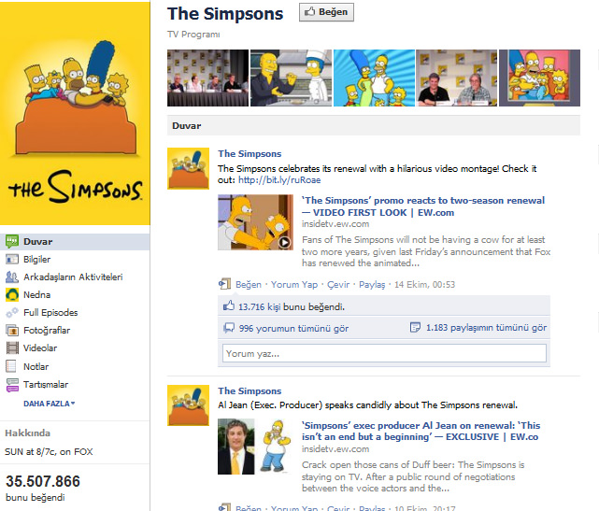This screenshot has height=511, width=599.
Task: Click Paylaş on the first post
Action: 372,285
